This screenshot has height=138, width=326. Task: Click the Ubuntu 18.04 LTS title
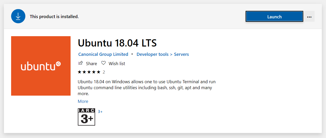pos(117,43)
